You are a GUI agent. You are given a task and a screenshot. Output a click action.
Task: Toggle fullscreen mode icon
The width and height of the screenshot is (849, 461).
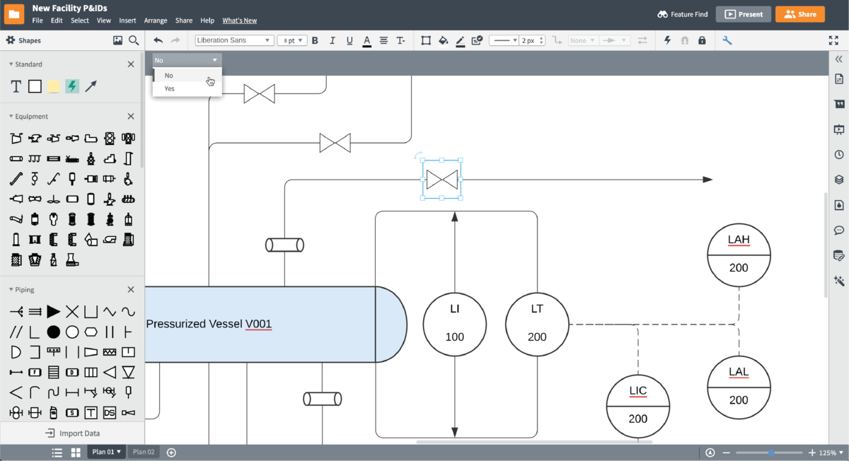point(833,41)
